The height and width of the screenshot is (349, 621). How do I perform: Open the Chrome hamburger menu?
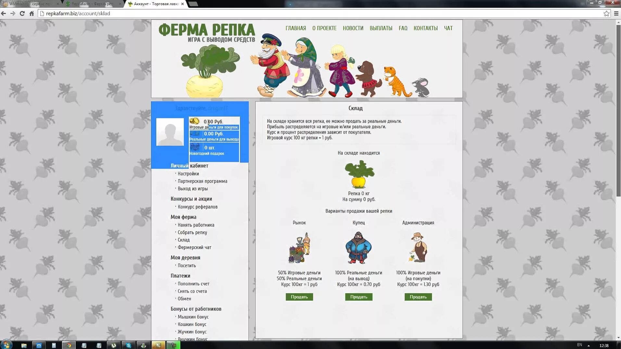pyautogui.click(x=616, y=13)
